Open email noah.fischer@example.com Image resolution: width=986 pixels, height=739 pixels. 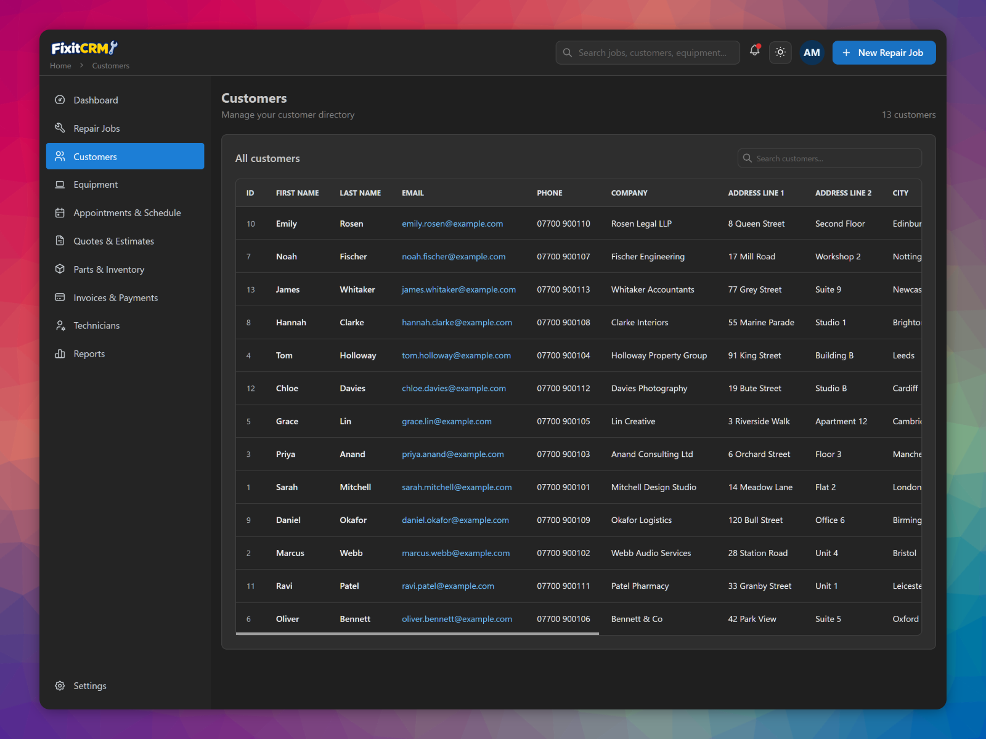point(454,257)
